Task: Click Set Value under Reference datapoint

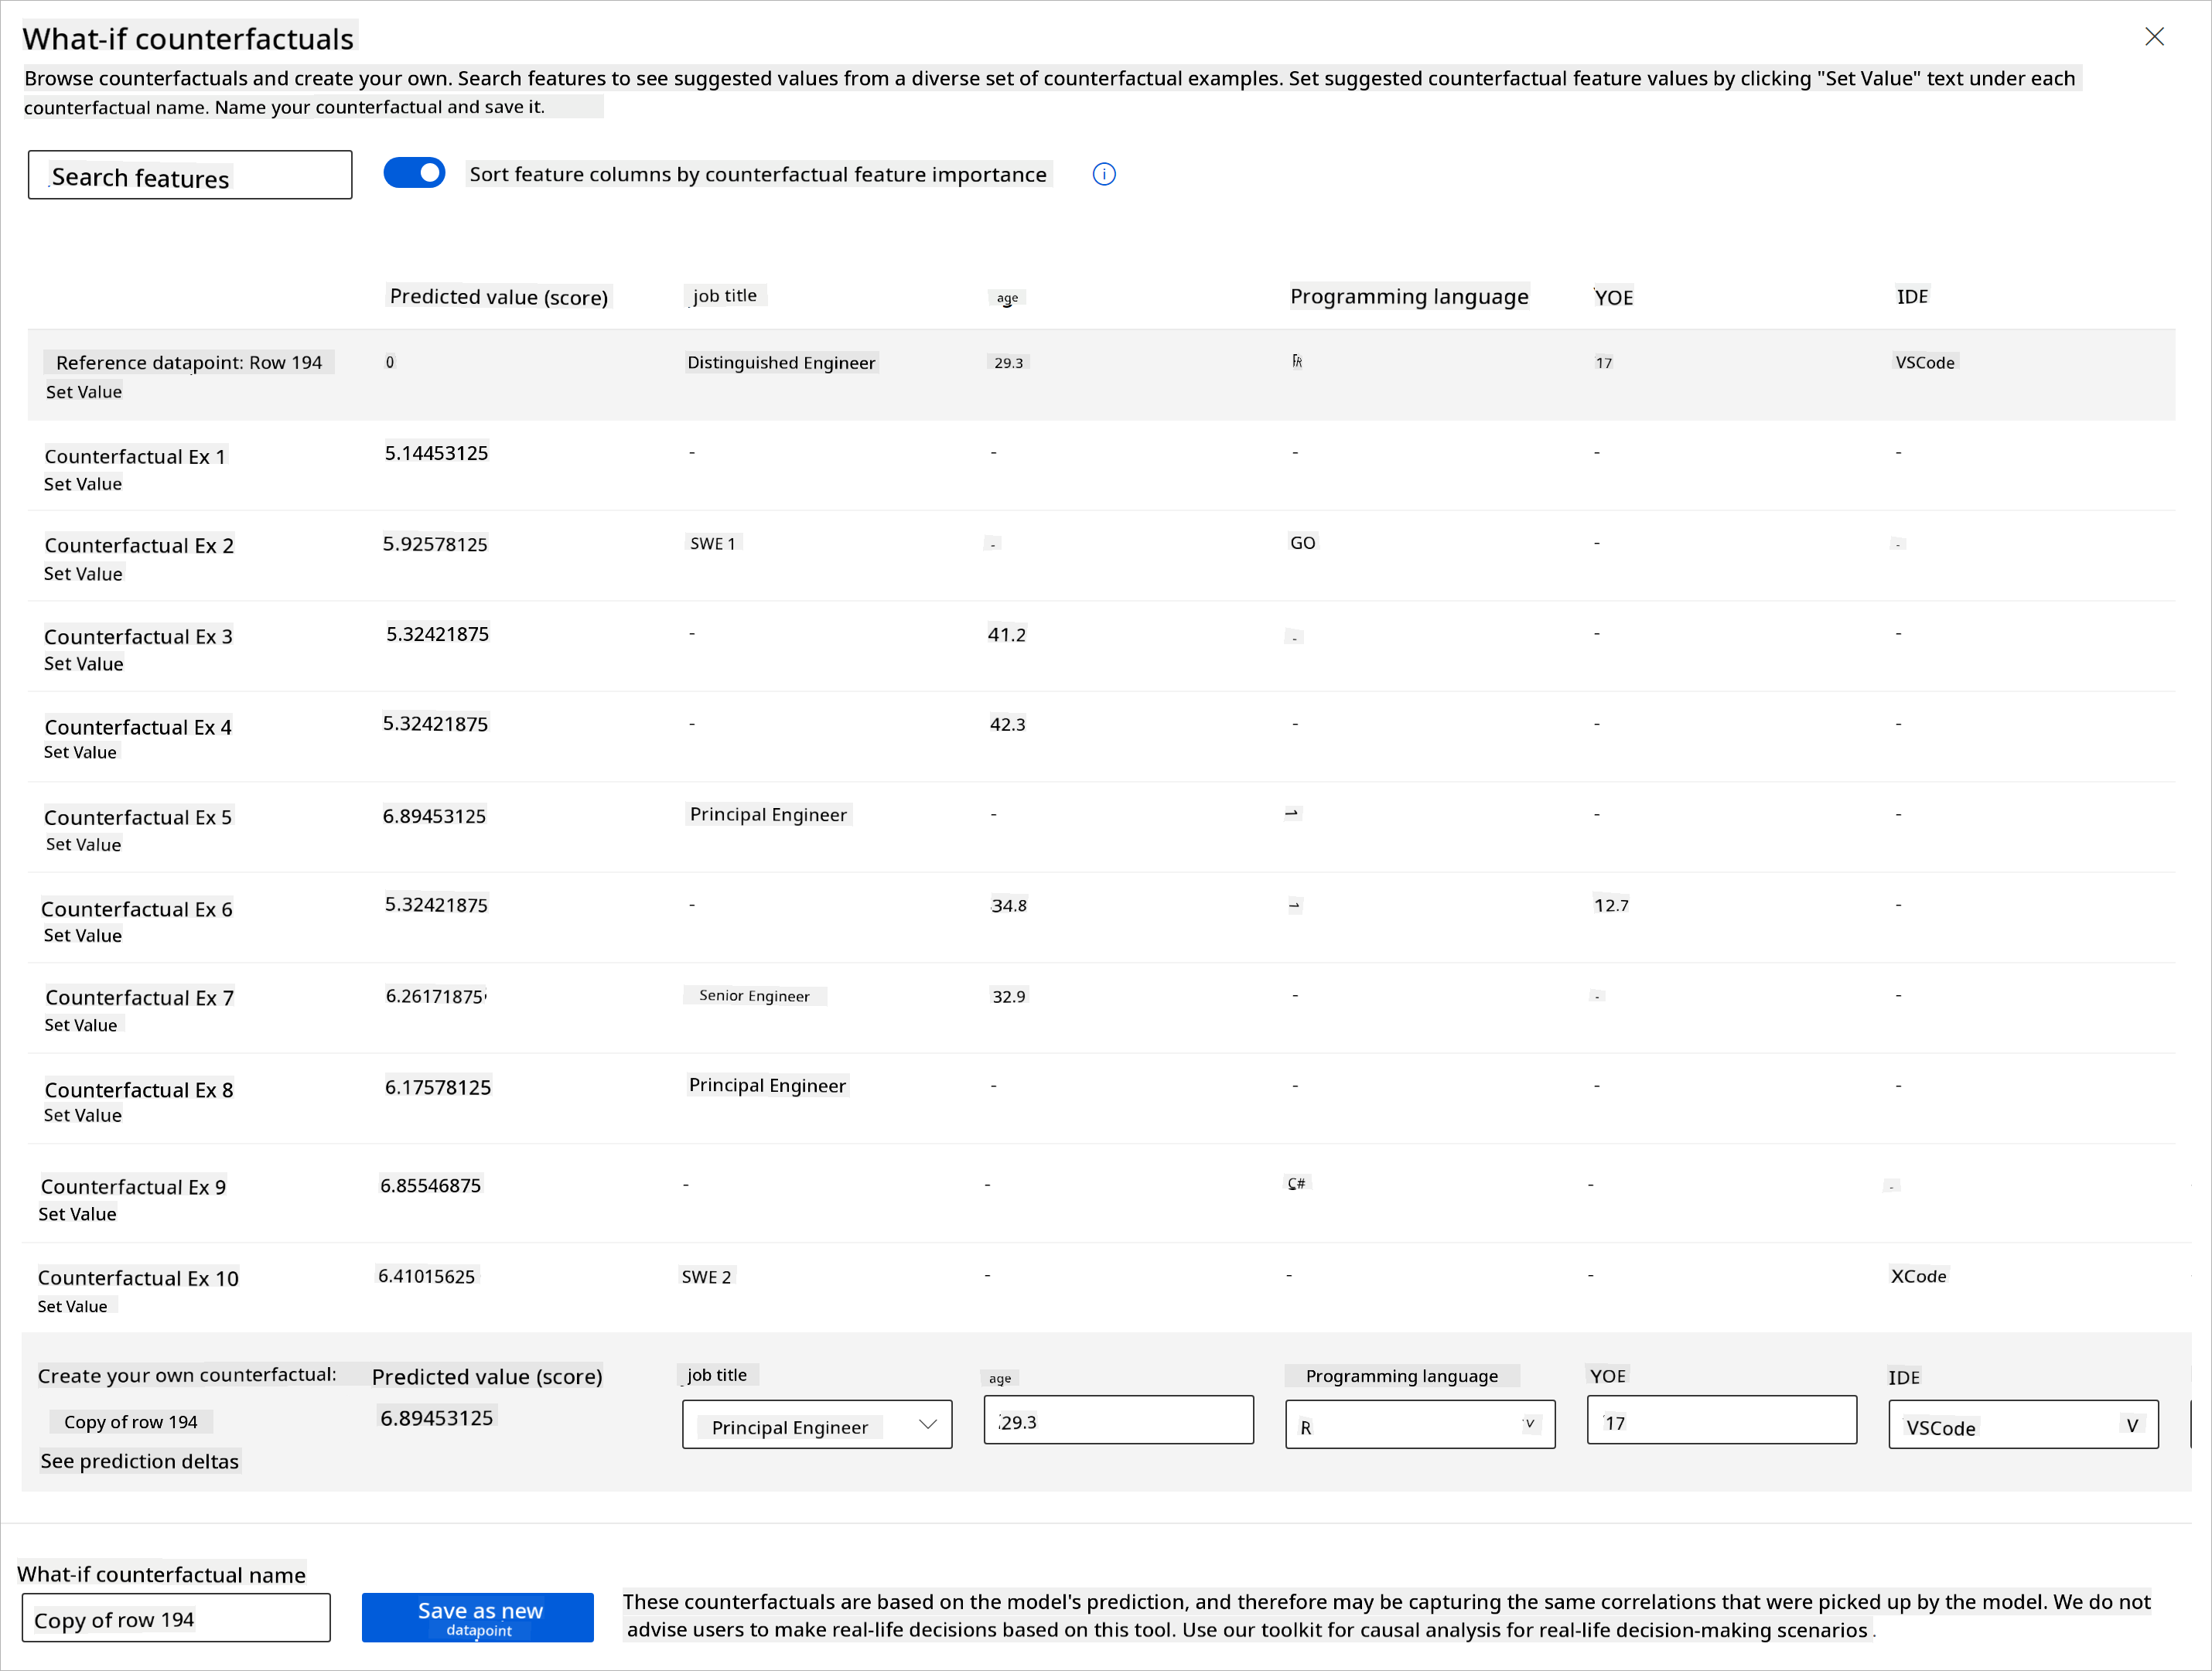Action: click(84, 392)
